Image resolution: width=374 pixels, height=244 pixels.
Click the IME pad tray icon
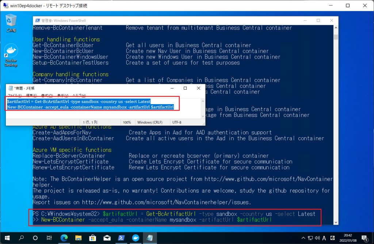tap(332, 238)
